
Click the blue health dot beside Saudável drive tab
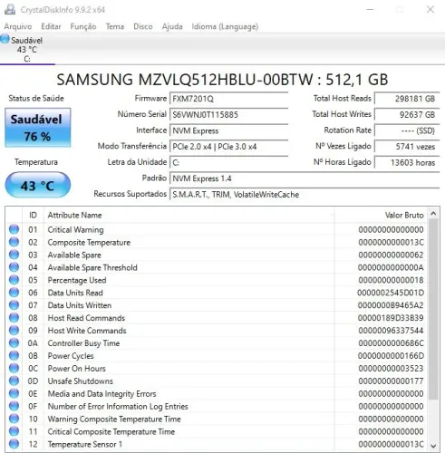pyautogui.click(x=5, y=39)
